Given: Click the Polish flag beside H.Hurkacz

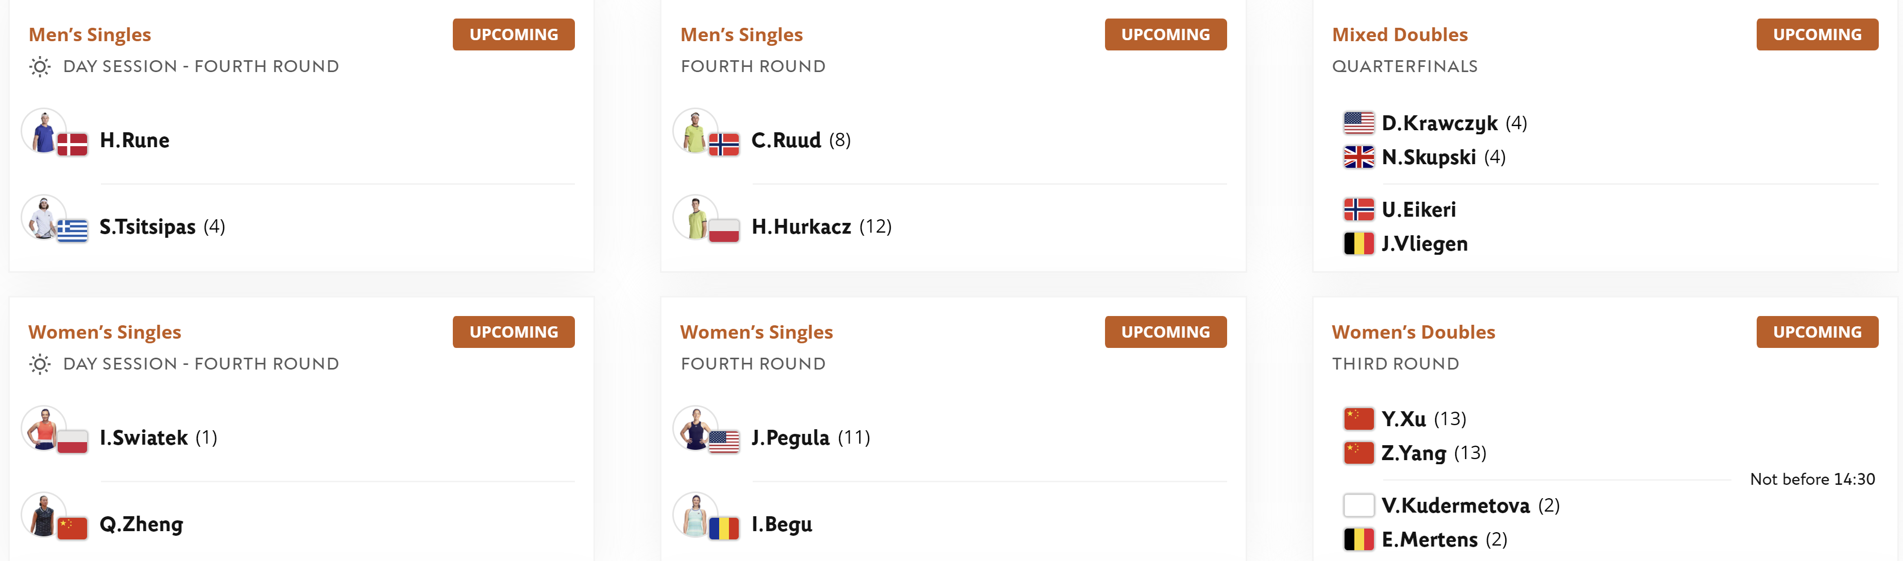Looking at the screenshot, I should pyautogui.click(x=724, y=231).
